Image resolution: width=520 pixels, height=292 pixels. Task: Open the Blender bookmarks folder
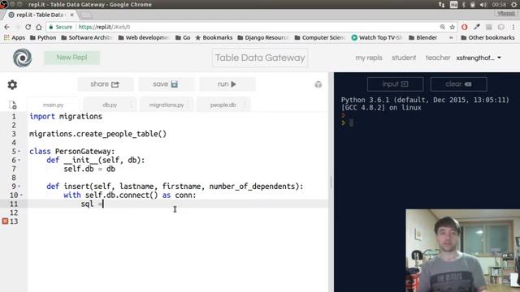422,38
